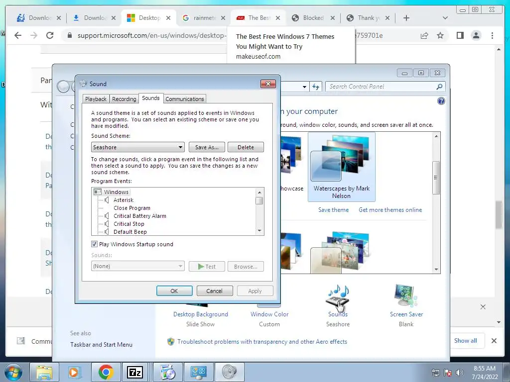Switch to Chrome in the taskbar
The height and width of the screenshot is (382, 510).
[106, 373]
